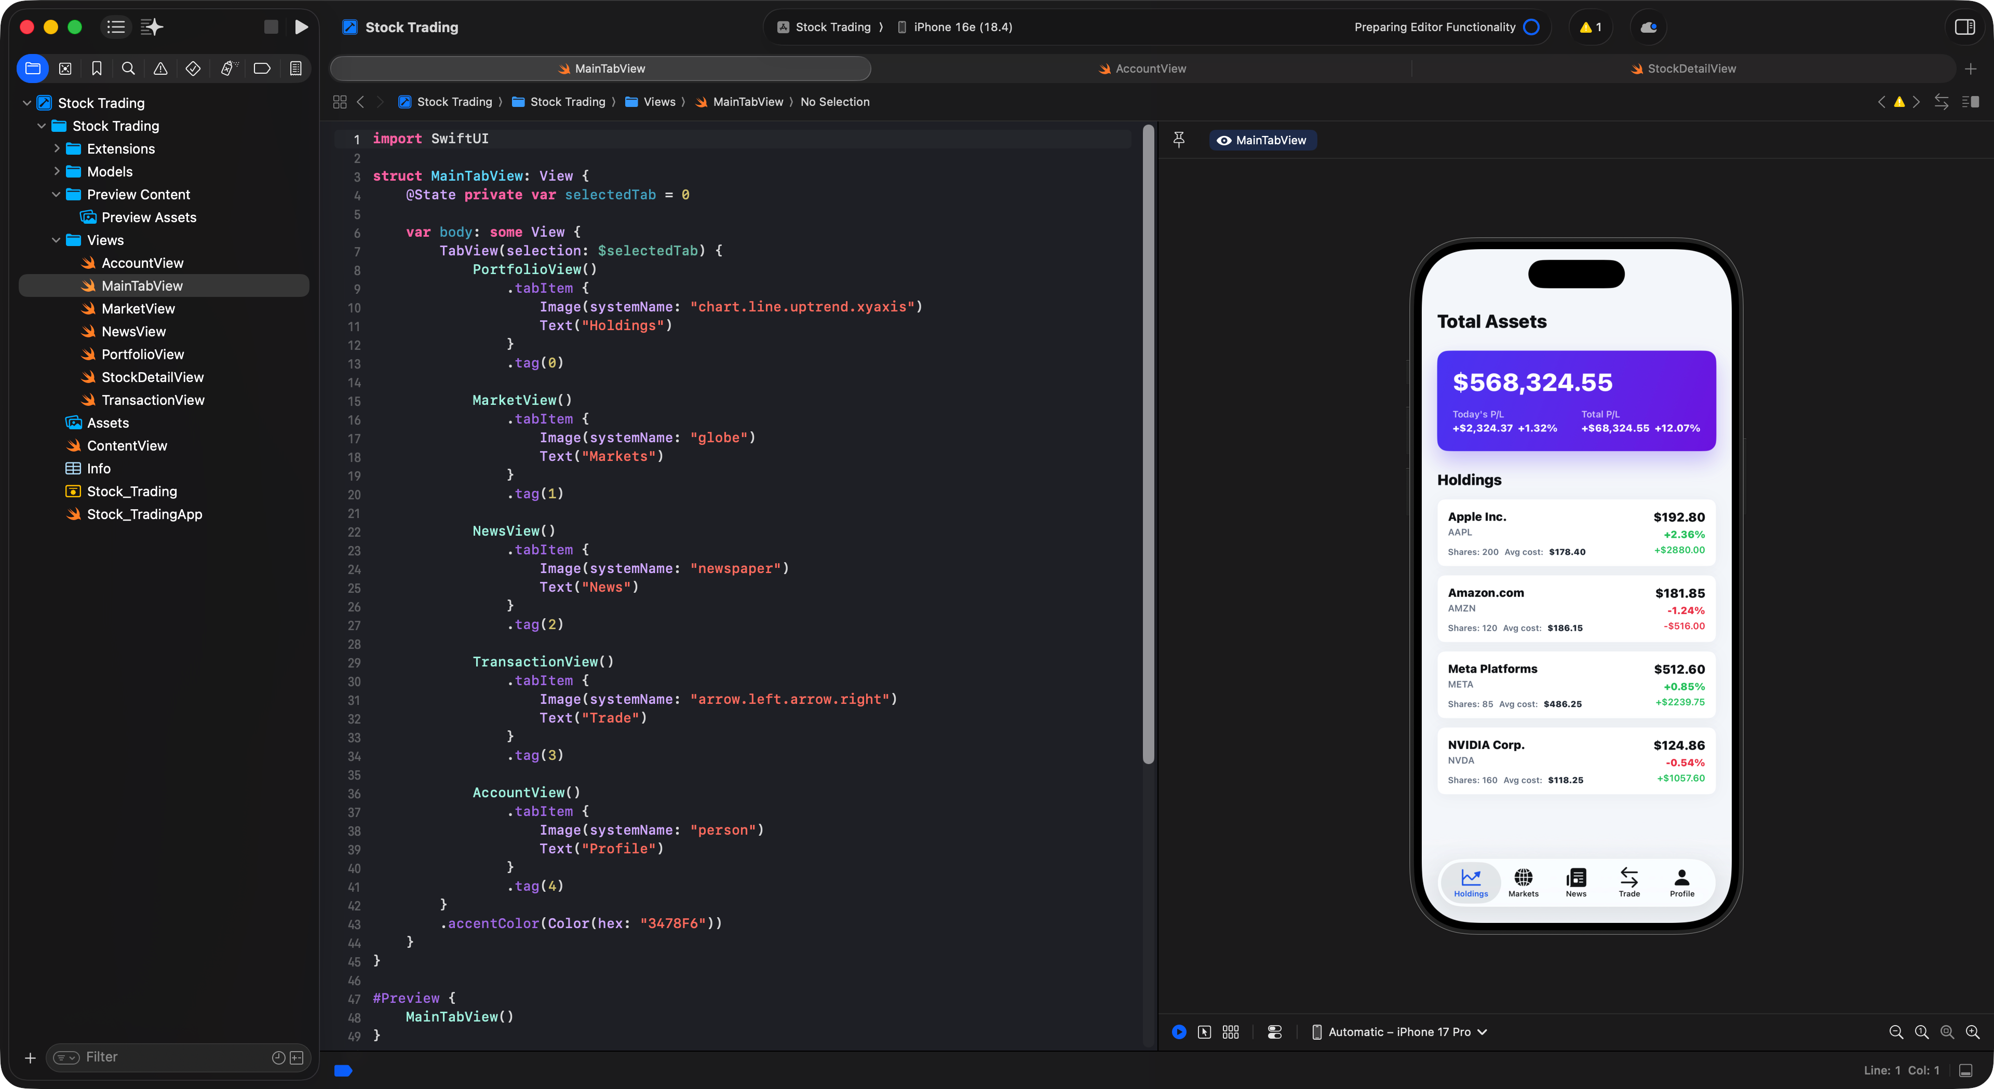Collapse the Stock Trading group folder
Screen dimensions: 1994x1089
[42, 126]
